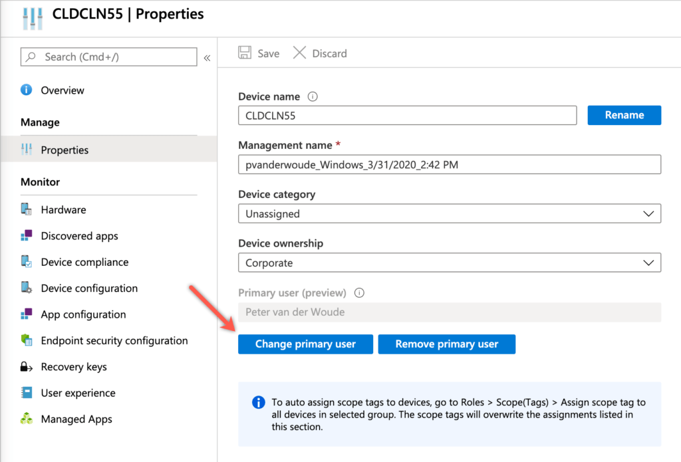This screenshot has width=681, height=462.
Task: Go to the Device configuration page
Action: pyautogui.click(x=89, y=289)
